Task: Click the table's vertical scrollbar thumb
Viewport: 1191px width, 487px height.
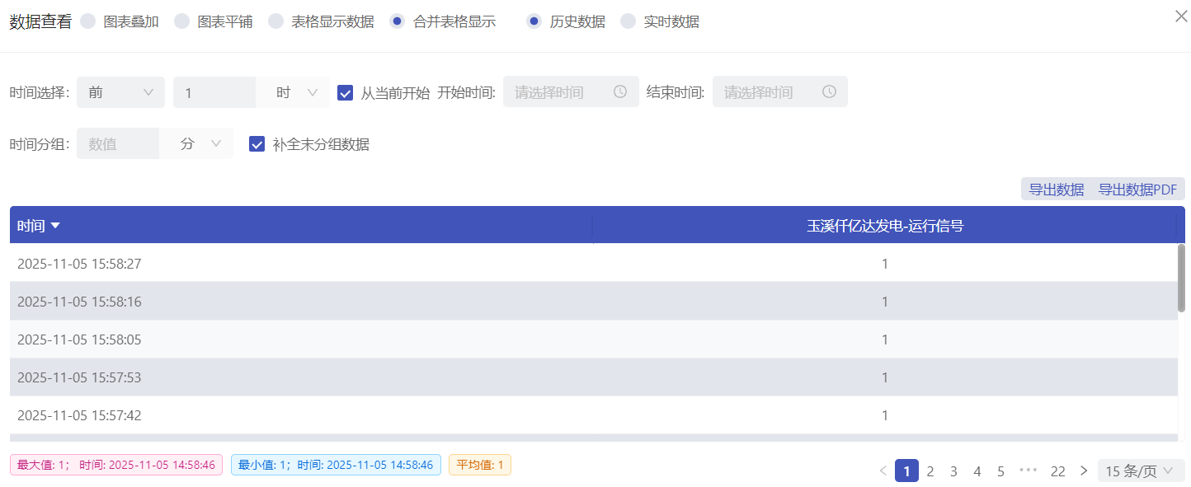Action: click(1182, 278)
